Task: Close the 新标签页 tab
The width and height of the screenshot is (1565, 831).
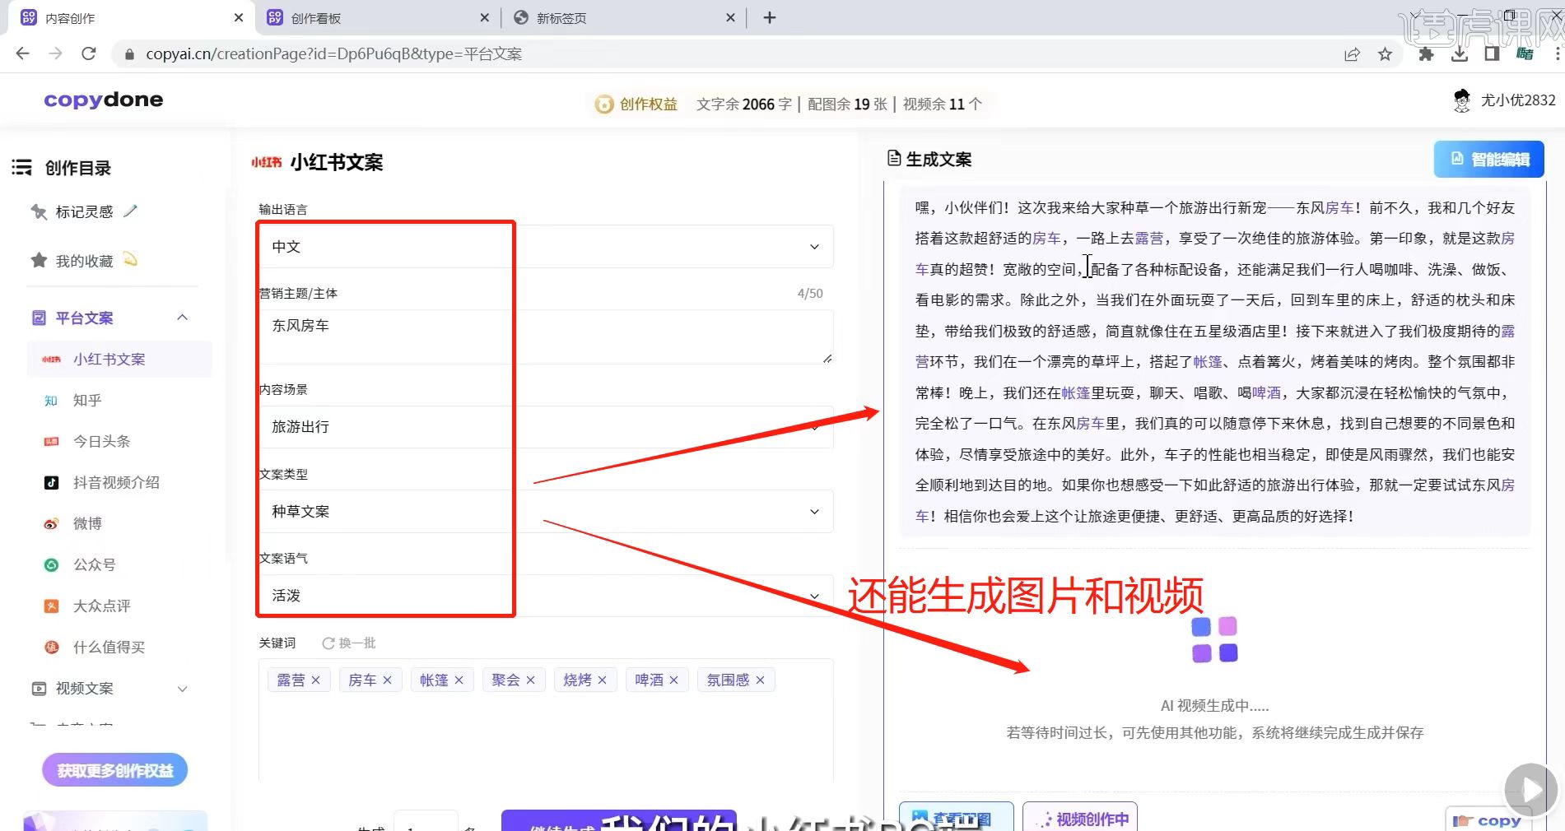Action: tap(730, 17)
